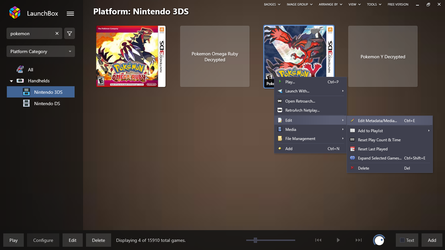Click the yellow Add star icon
This screenshot has width=445, height=250.
(x=280, y=148)
